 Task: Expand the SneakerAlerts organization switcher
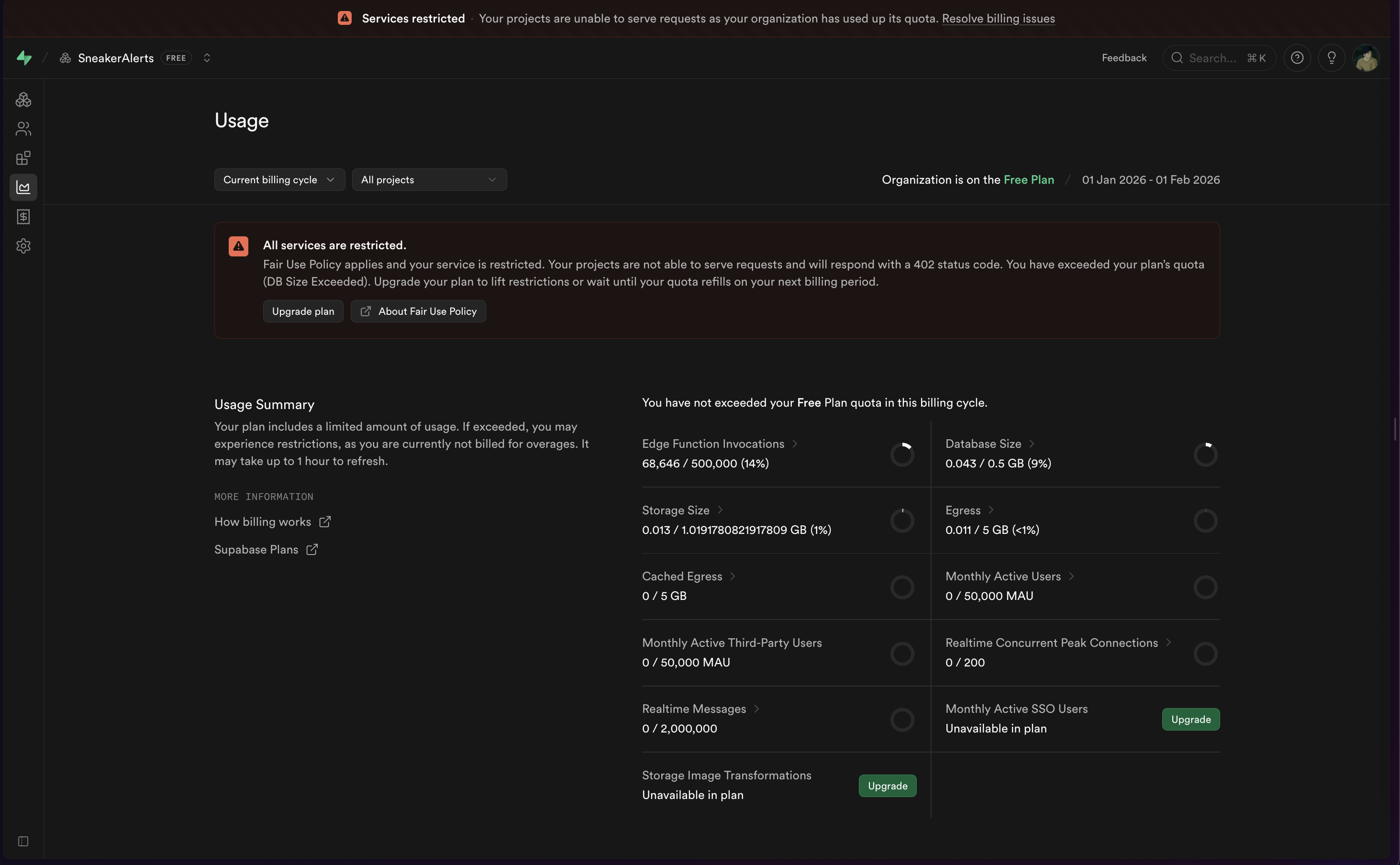click(x=207, y=58)
